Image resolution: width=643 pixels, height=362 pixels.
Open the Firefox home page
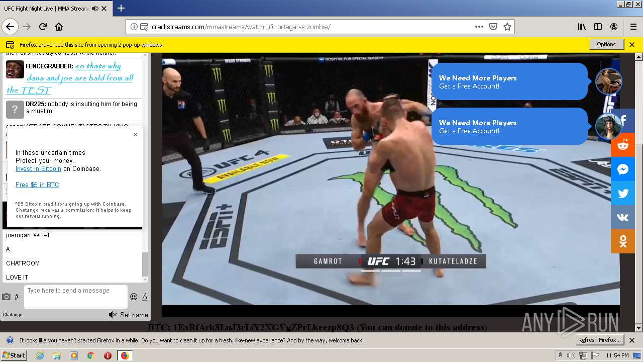pos(59,27)
